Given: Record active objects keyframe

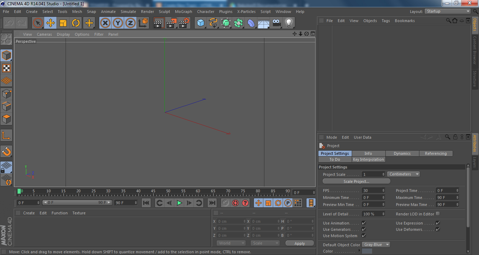Looking at the screenshot, I should [225, 203].
